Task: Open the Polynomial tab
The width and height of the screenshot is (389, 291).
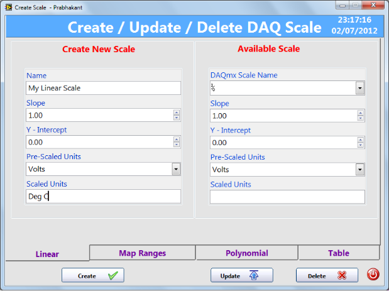Action: tap(247, 253)
